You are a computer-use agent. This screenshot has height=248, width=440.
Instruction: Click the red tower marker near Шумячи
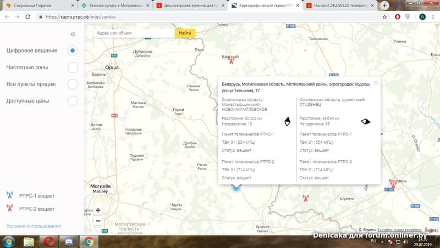point(306,198)
